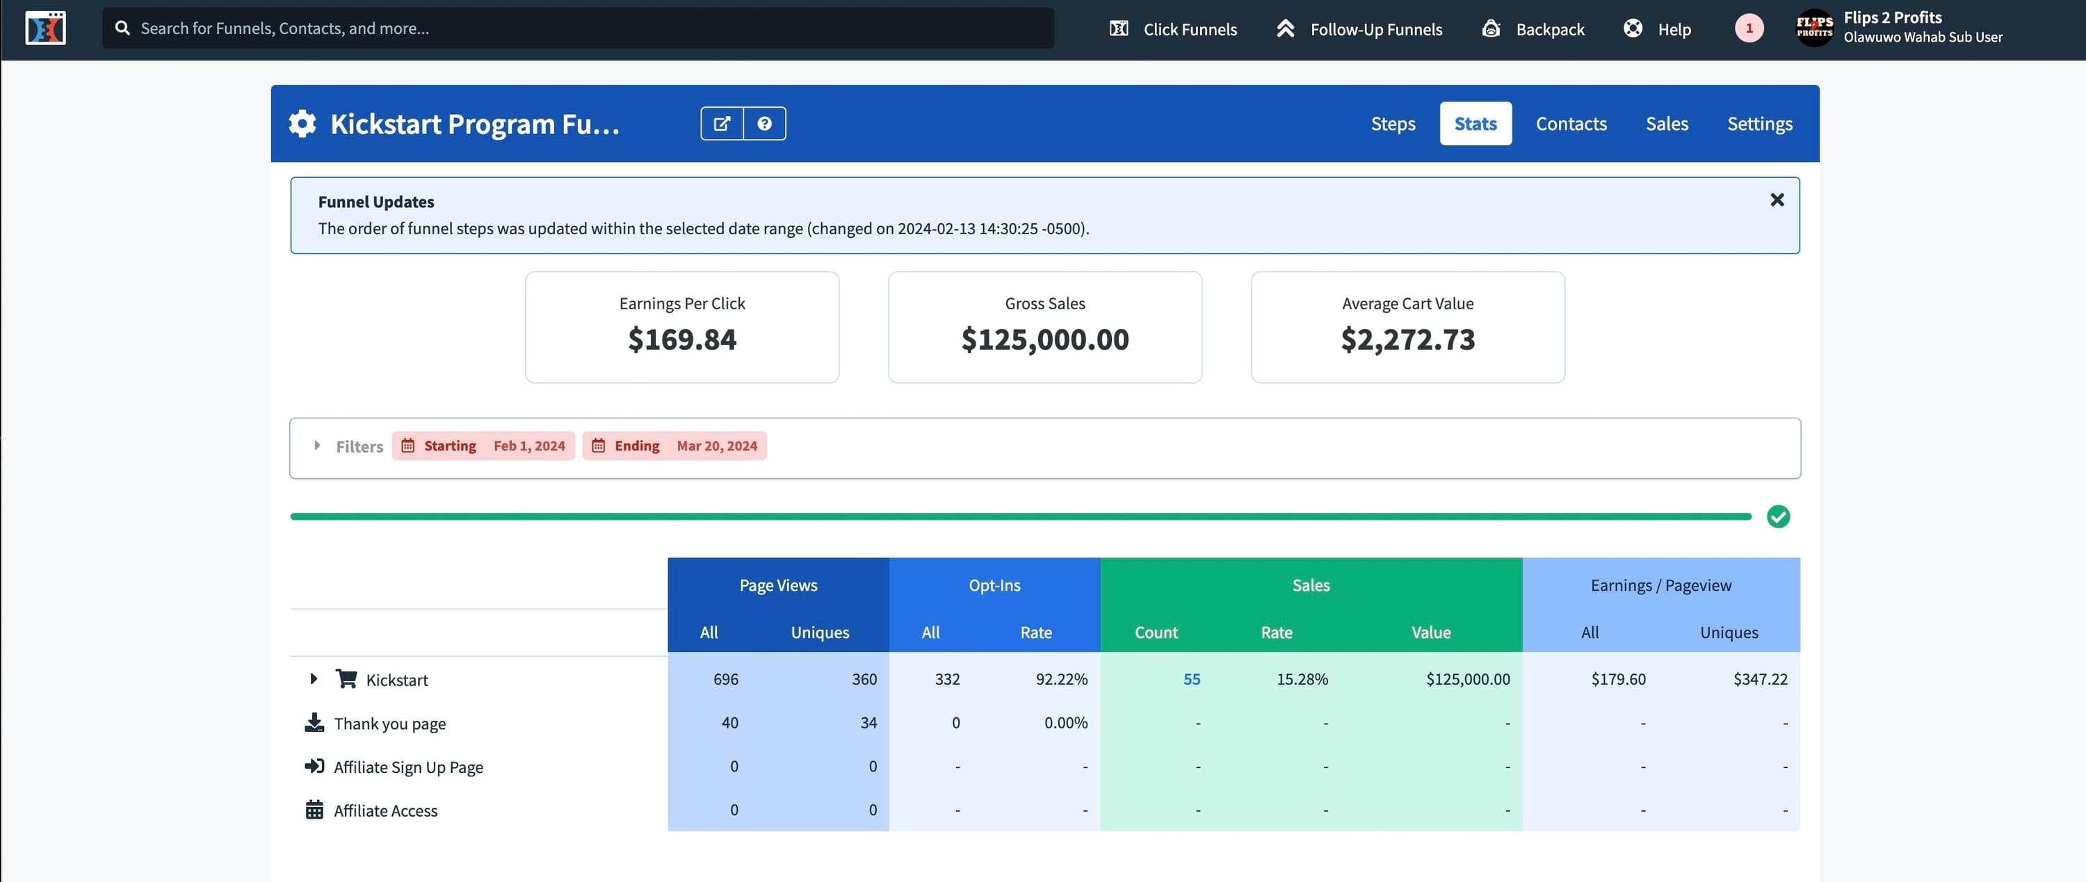2086x882 pixels.
Task: Click the Page Views column header
Action: tap(778, 586)
